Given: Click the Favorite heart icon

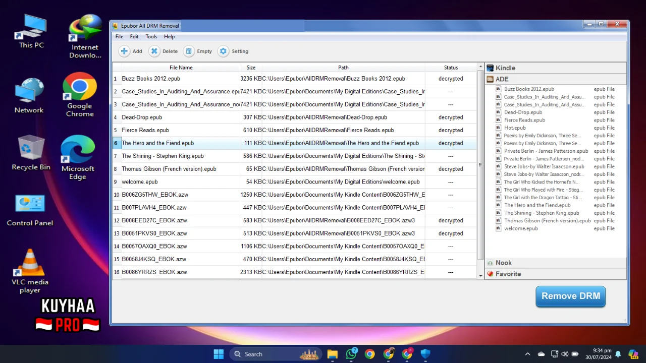Looking at the screenshot, I should (x=490, y=274).
